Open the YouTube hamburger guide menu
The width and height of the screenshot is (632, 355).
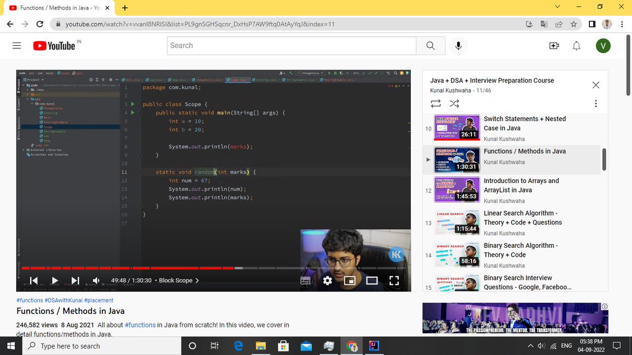pyautogui.click(x=17, y=46)
